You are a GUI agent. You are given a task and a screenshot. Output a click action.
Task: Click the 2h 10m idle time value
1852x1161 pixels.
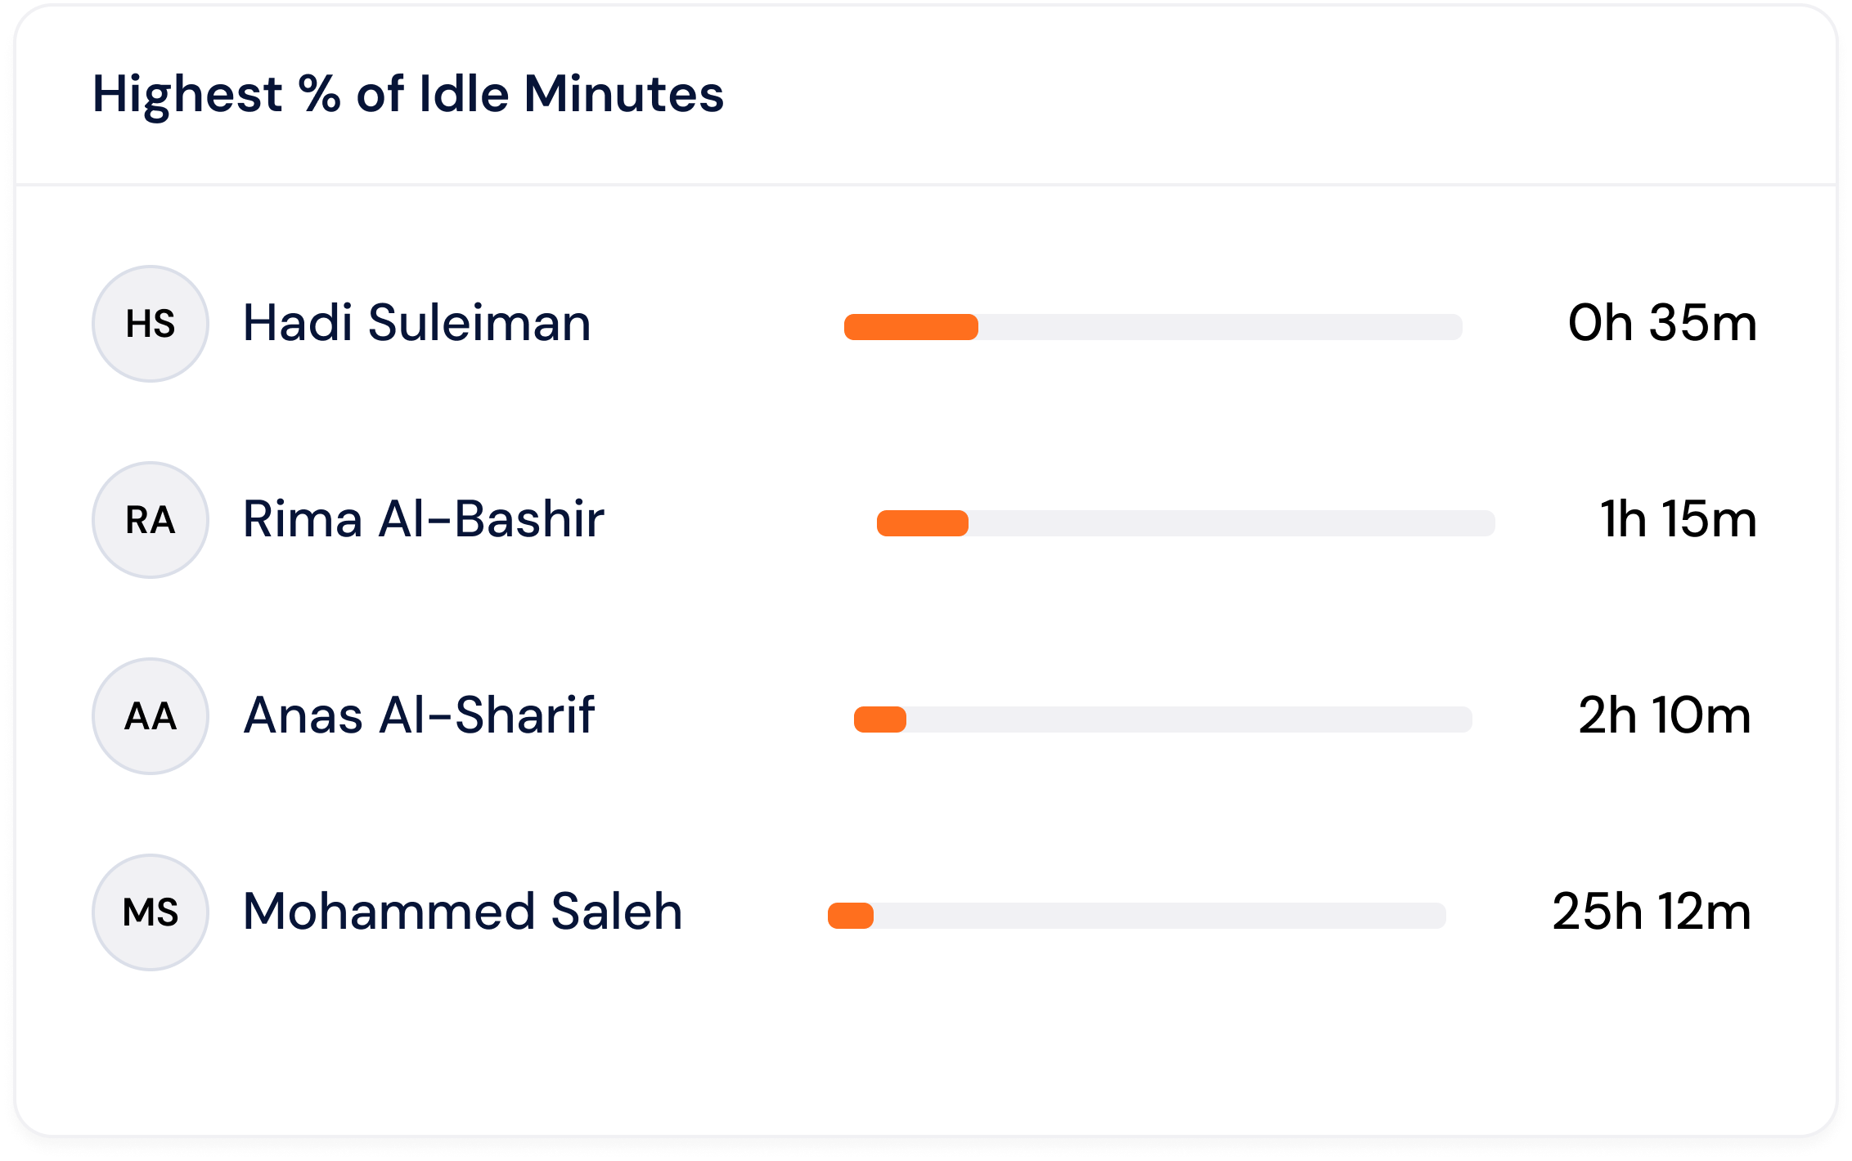1665,715
